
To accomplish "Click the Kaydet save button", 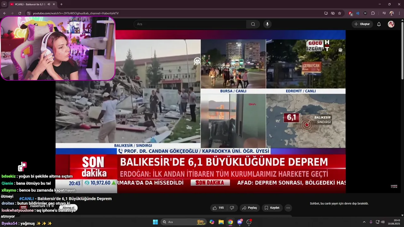I will point(272,208).
